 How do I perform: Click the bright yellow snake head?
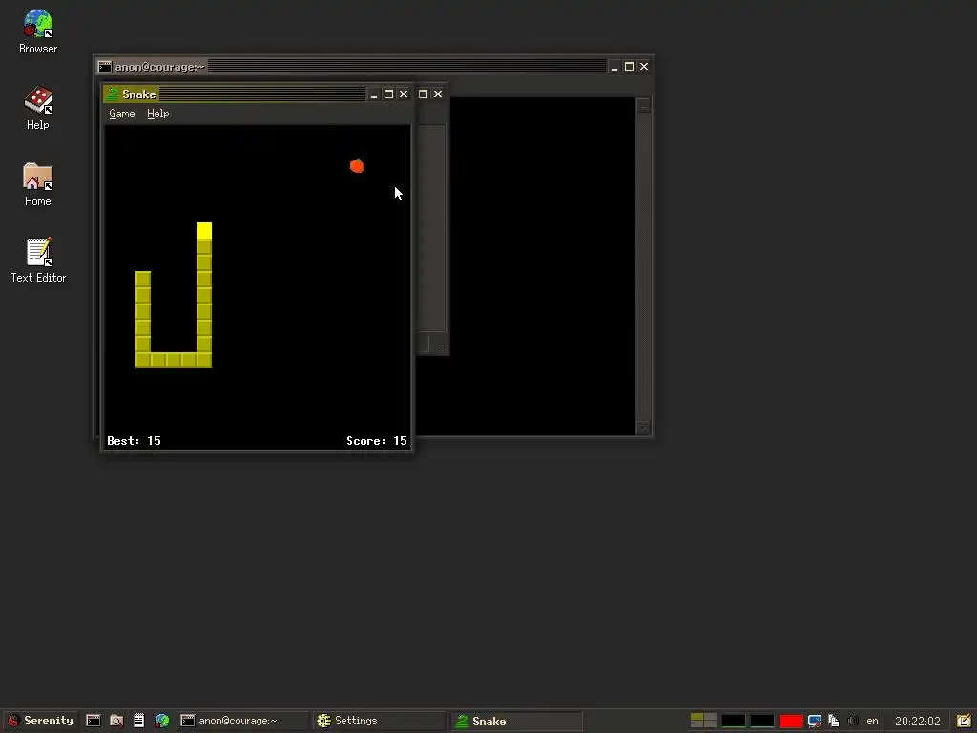(x=204, y=230)
